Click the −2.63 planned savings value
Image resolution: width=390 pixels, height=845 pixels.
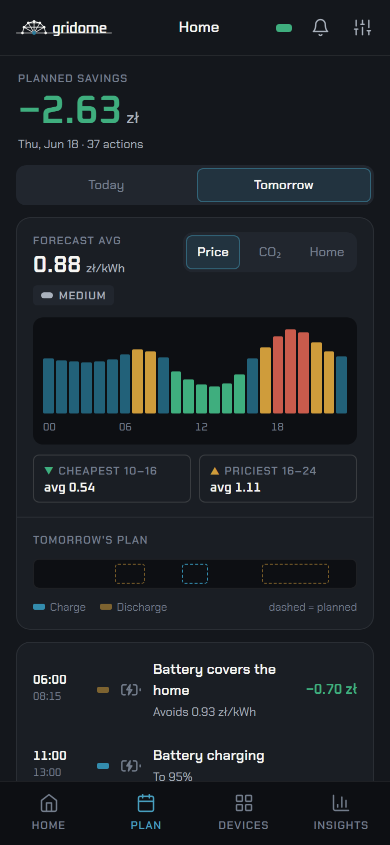79,110
